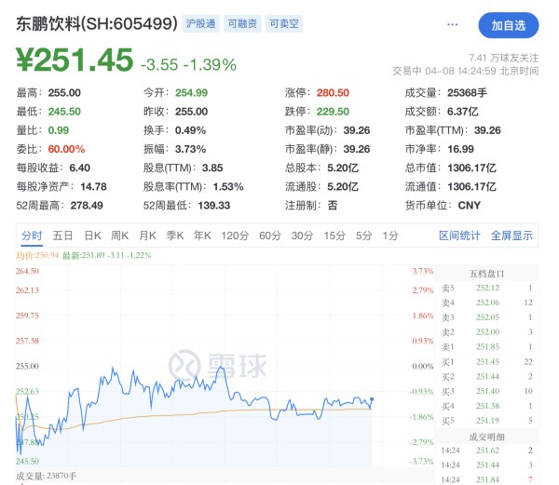Click the 最高 value 255.00
This screenshot has width=559, height=485.
click(64, 93)
